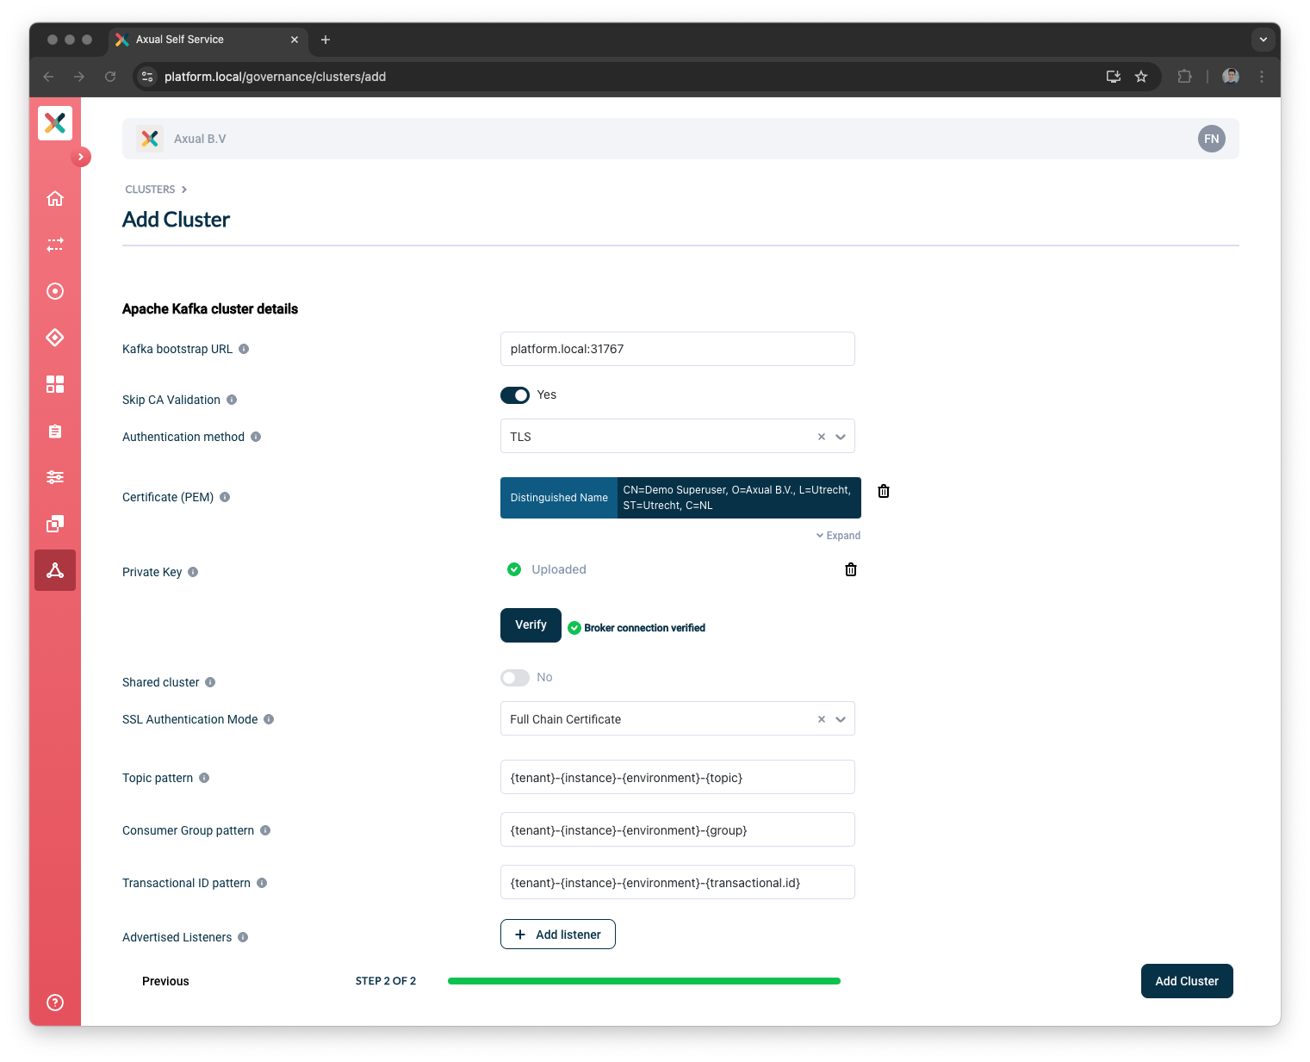Collapse the sidebar using the red chevron handle
Screen dimensions: 1310x1062
tap(80, 157)
